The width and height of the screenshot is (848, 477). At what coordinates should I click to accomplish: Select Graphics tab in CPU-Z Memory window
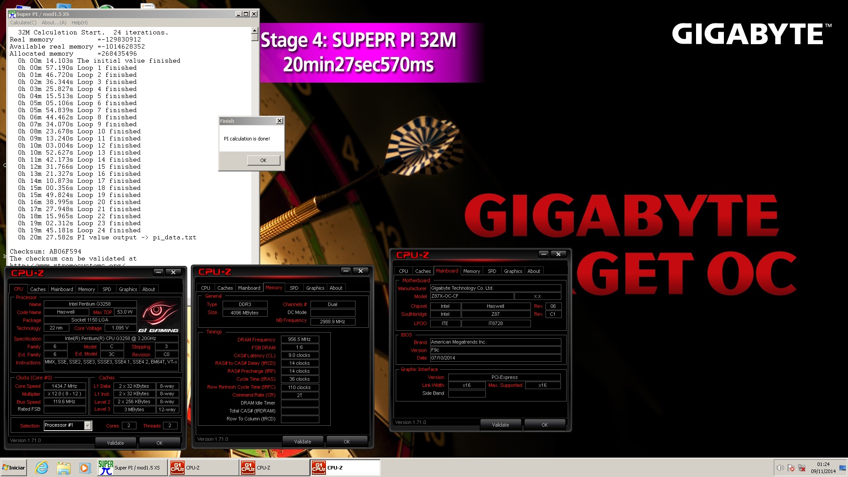click(315, 288)
